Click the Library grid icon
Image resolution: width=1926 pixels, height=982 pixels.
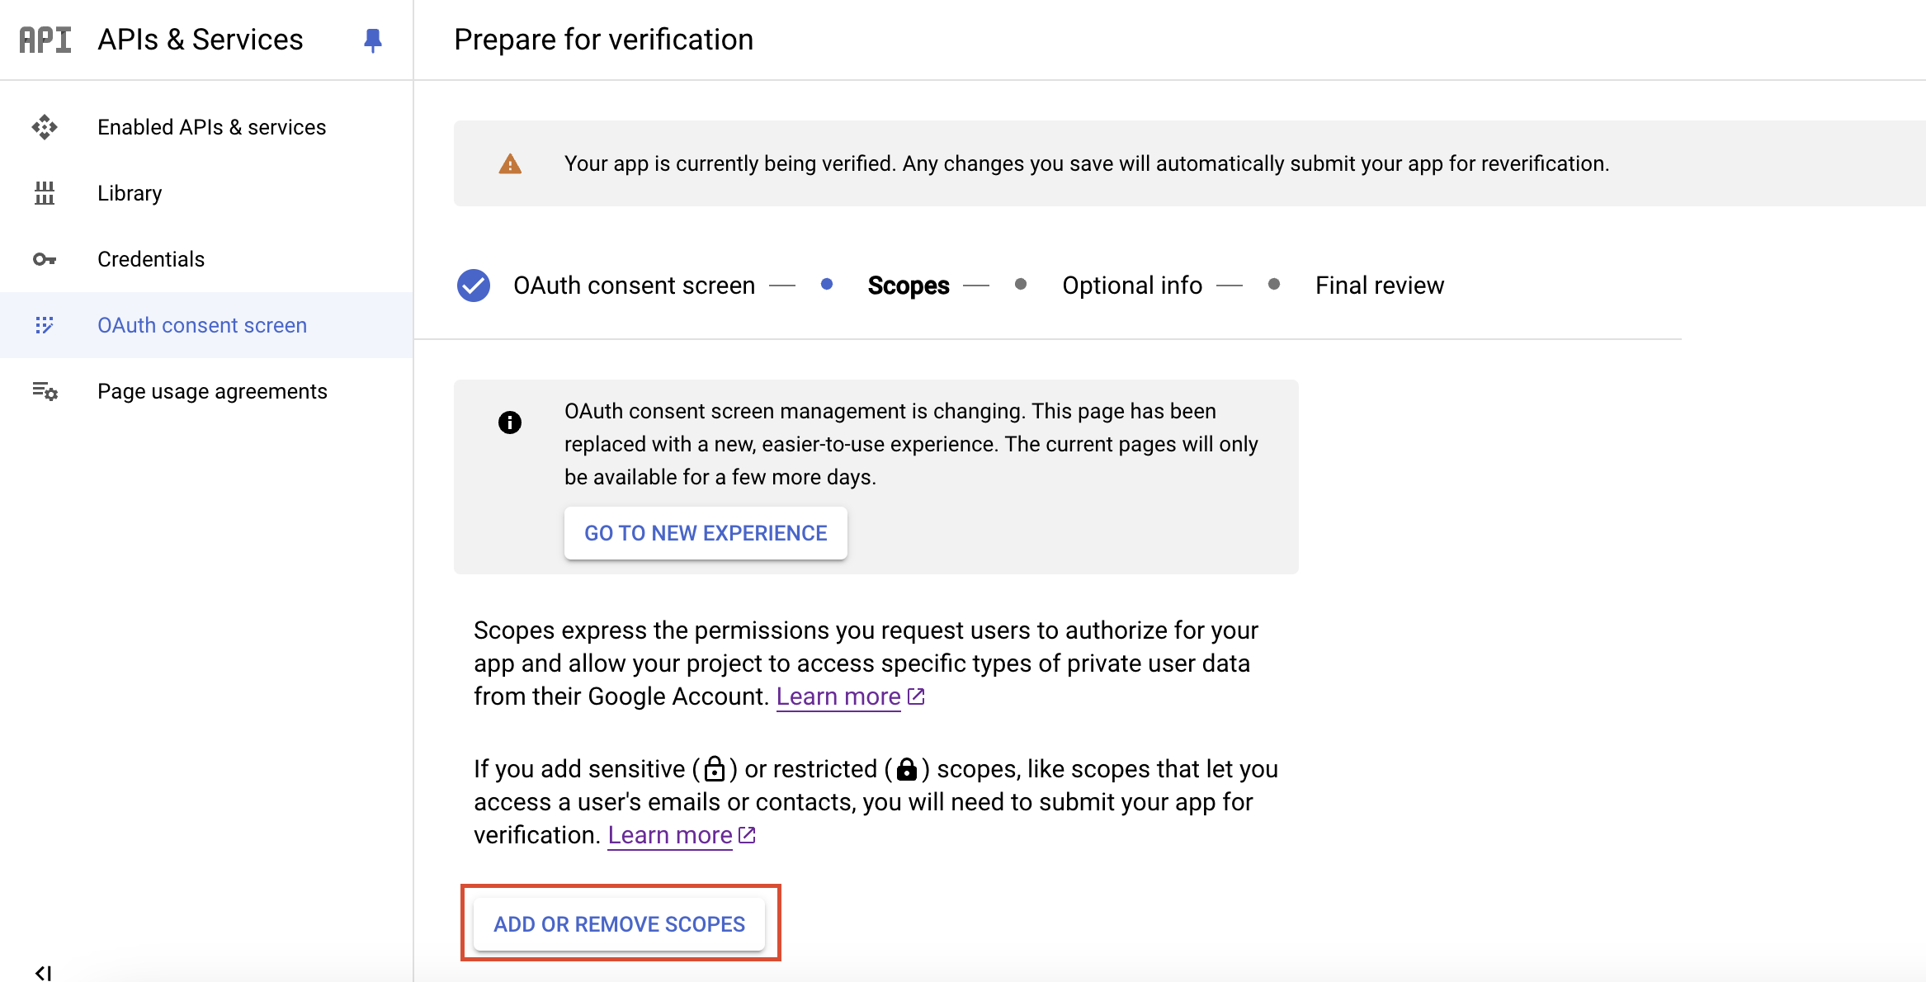point(45,193)
